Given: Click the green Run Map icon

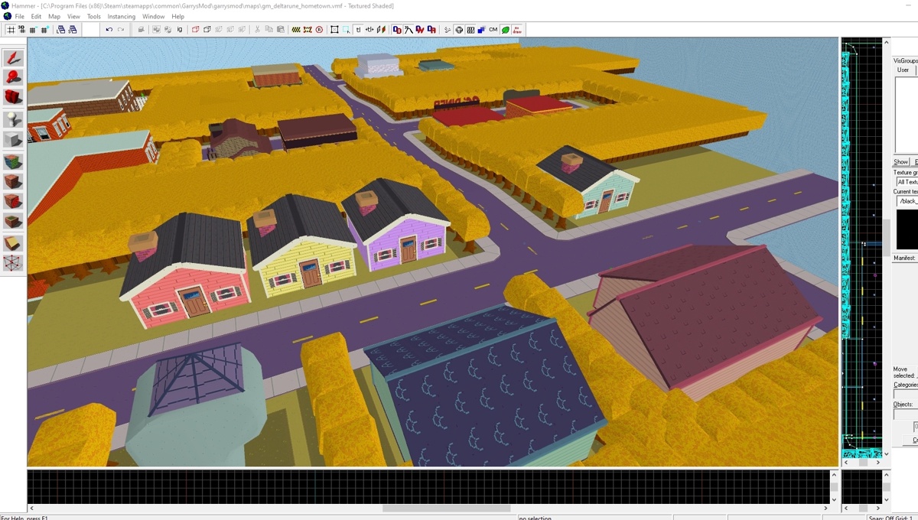Looking at the screenshot, I should point(506,30).
